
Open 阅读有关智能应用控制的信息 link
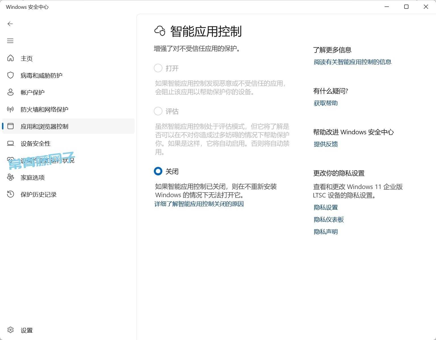click(x=353, y=62)
